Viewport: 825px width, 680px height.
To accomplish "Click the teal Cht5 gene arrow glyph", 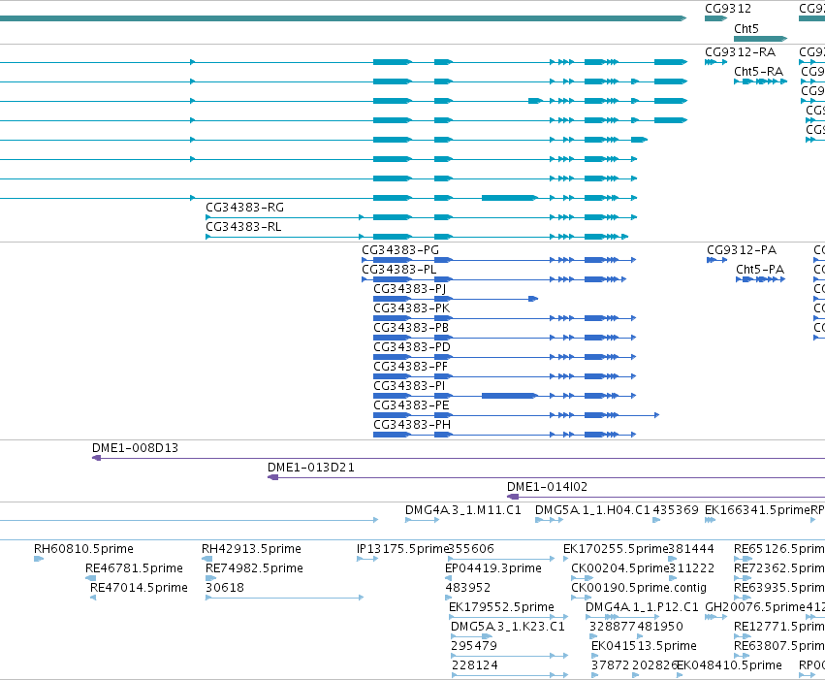I will tap(760, 39).
